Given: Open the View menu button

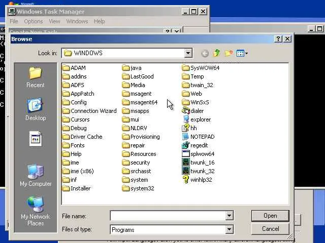Looking at the screenshot, I should click(242, 53).
